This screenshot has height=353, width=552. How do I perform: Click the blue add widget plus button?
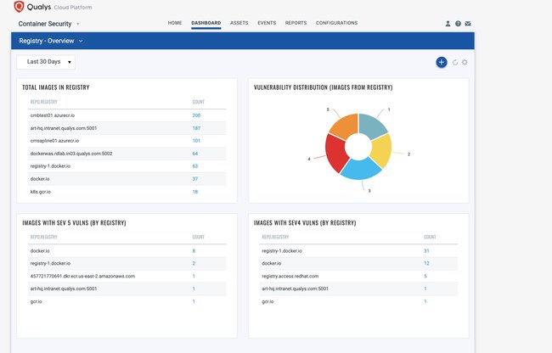(x=441, y=62)
